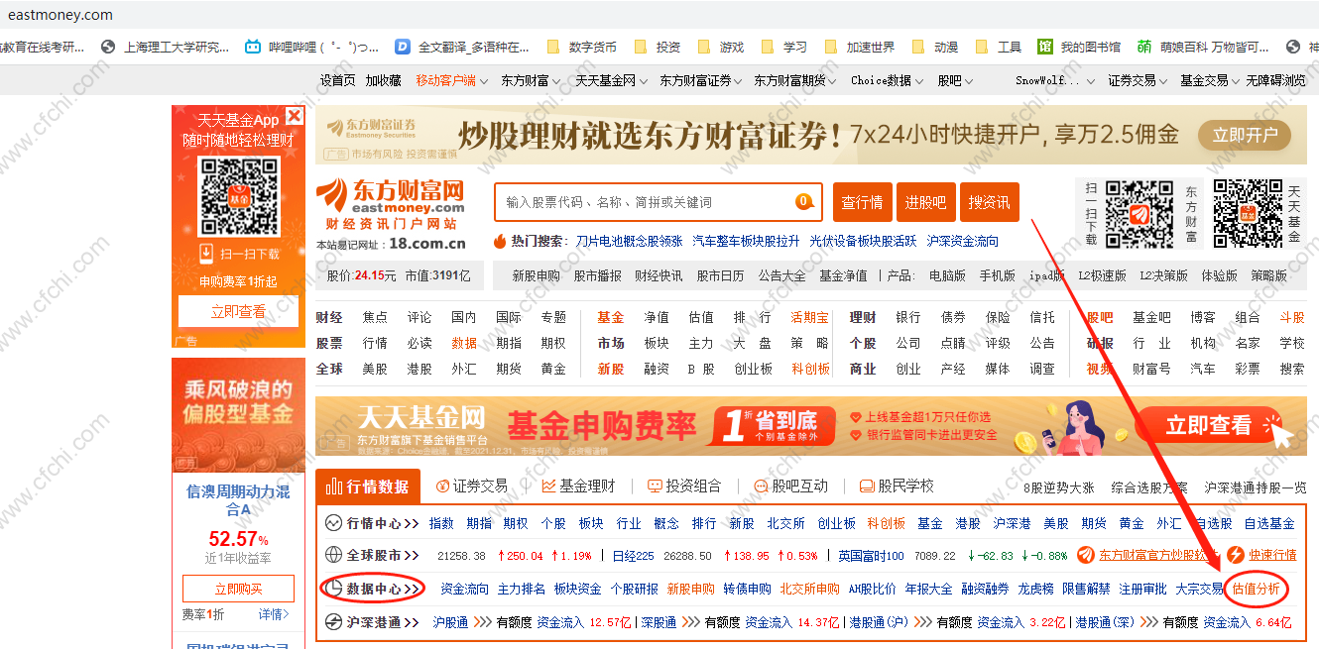Click the 数据中心 pie chart icon

334,589
